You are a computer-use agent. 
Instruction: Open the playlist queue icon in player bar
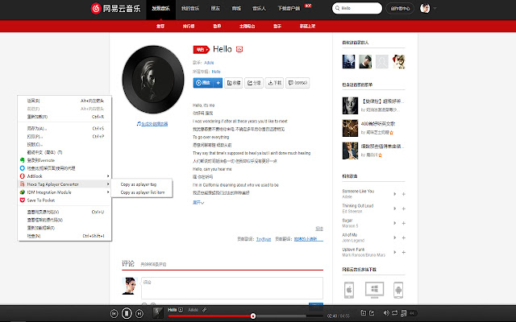(x=404, y=313)
